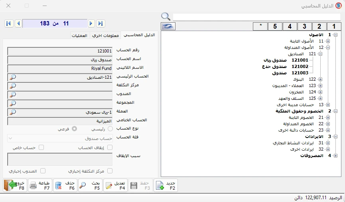This screenshot has height=202, width=345.
Task: Click the refresh arrows button above the tree
Action: pos(168,26)
